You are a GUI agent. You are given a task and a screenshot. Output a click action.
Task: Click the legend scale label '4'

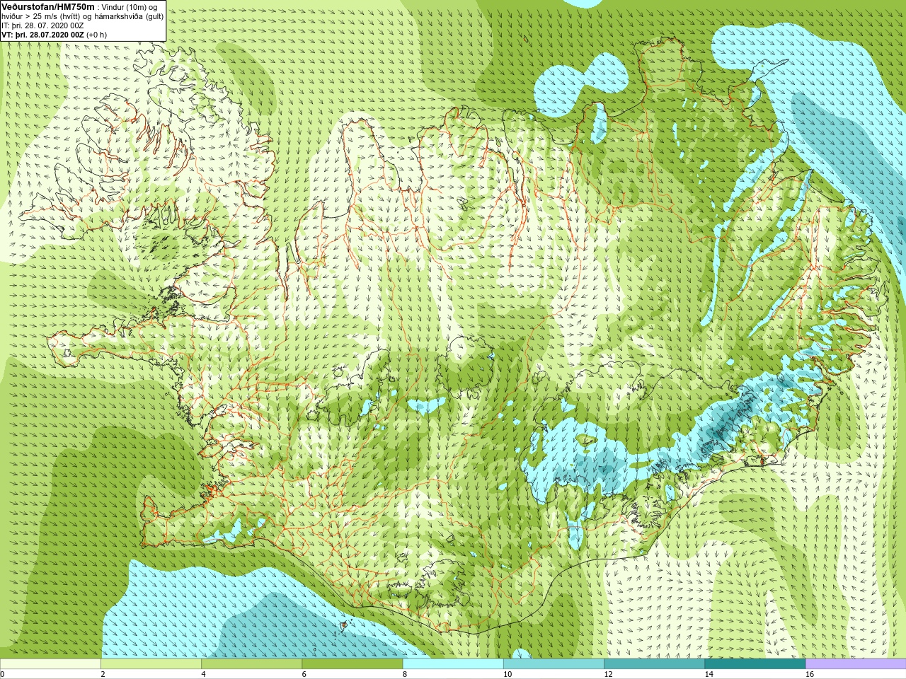204,674
